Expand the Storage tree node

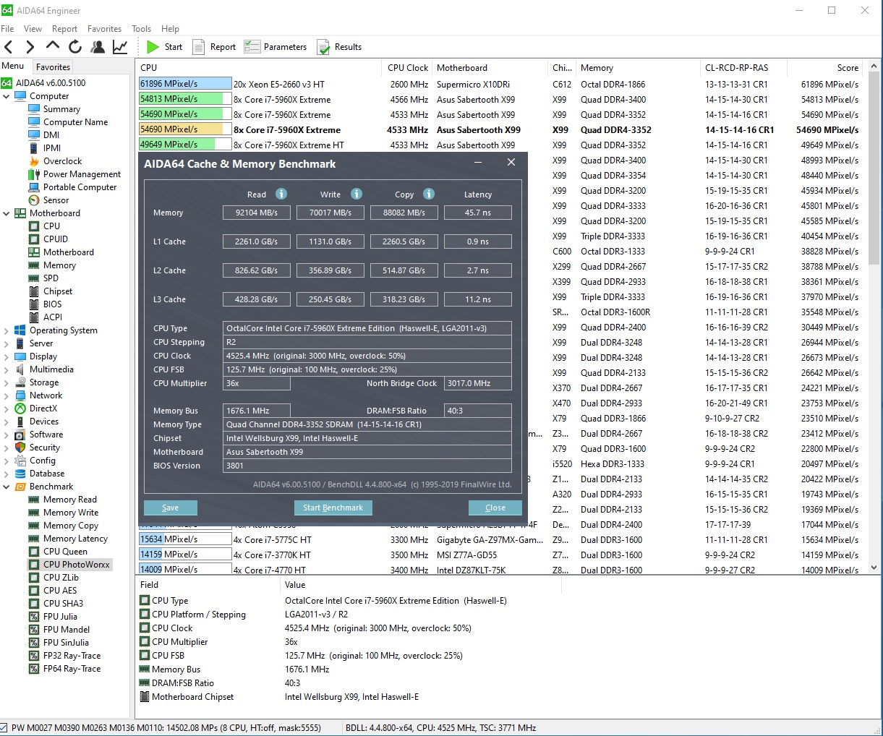(7, 382)
